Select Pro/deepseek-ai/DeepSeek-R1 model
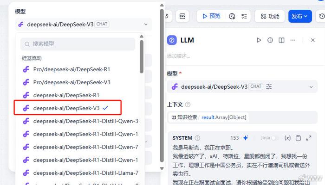325x185 pixels. coord(71,69)
